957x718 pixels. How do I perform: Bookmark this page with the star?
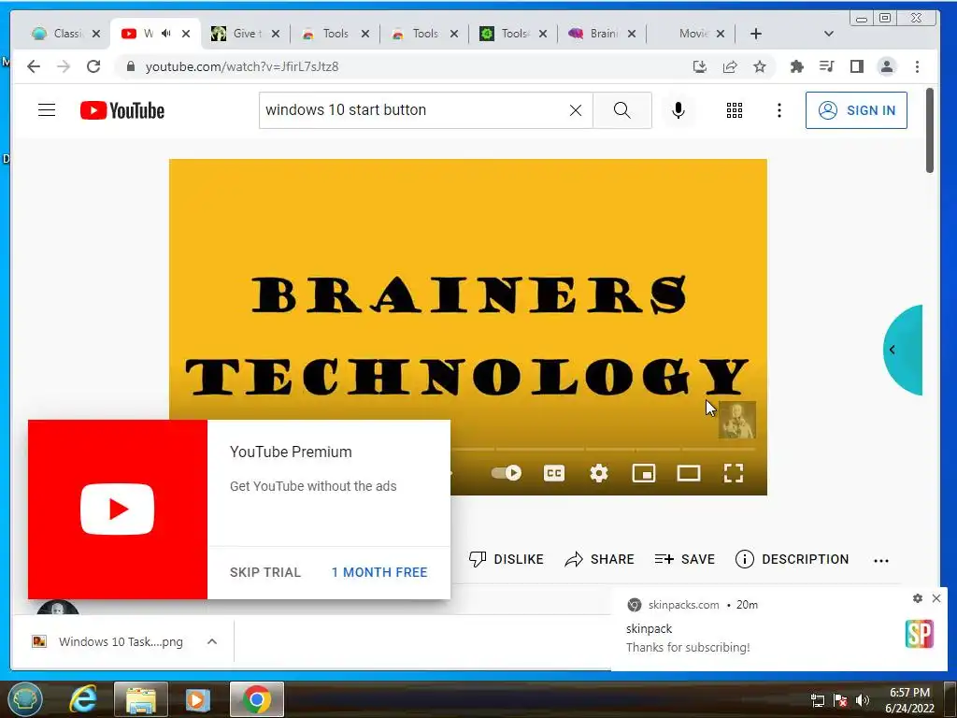759,66
